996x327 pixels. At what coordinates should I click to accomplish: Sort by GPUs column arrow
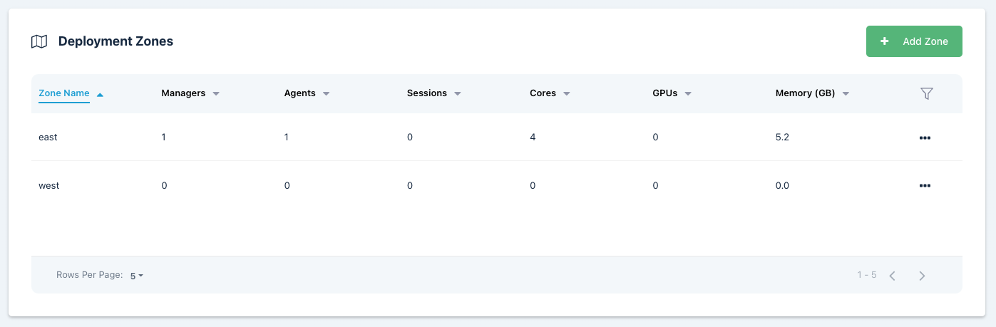point(689,94)
